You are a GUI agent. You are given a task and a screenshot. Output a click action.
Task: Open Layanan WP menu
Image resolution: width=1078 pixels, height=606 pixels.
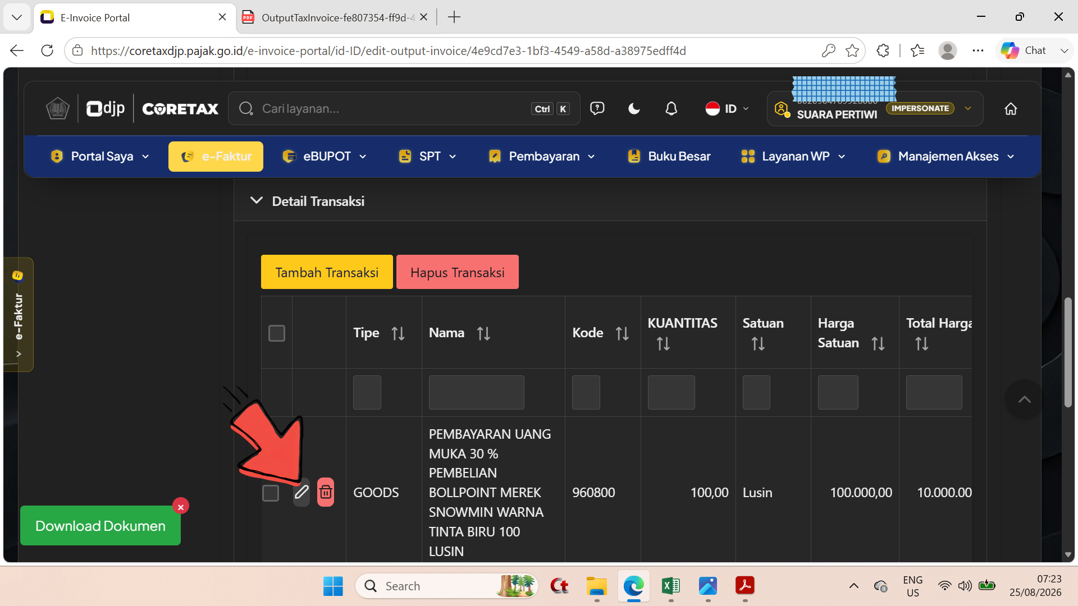793,156
